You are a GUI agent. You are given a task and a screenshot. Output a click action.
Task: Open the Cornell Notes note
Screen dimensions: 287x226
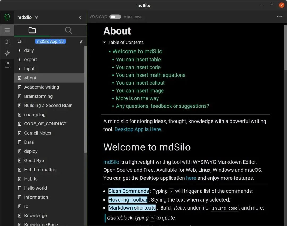(37, 133)
